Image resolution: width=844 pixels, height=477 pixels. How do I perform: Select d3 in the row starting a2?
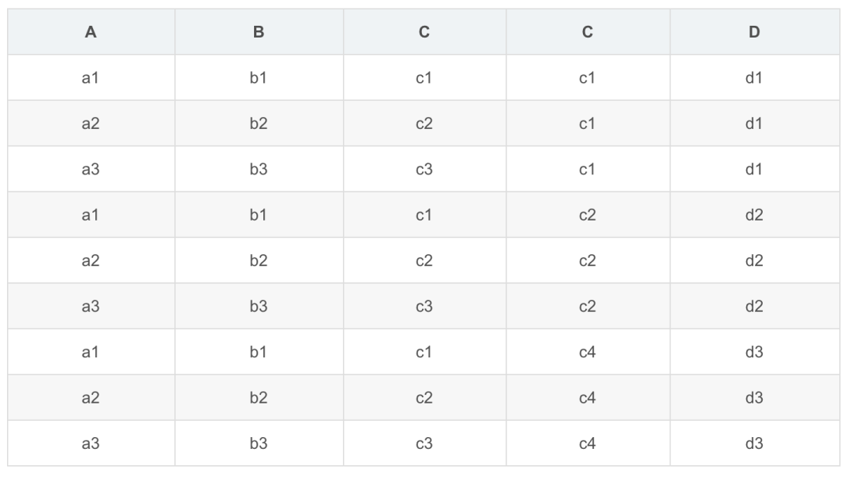tap(754, 398)
